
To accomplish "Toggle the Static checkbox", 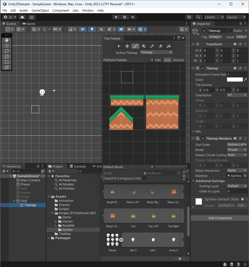I will click(x=230, y=31).
